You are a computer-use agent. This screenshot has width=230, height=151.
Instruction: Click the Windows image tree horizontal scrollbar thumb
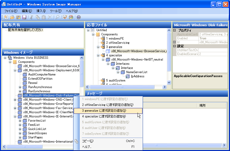25,147
